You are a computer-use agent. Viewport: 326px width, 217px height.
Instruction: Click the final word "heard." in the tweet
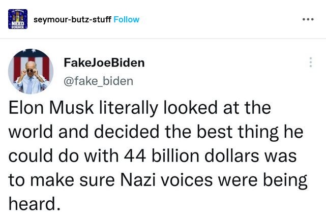point(34,204)
